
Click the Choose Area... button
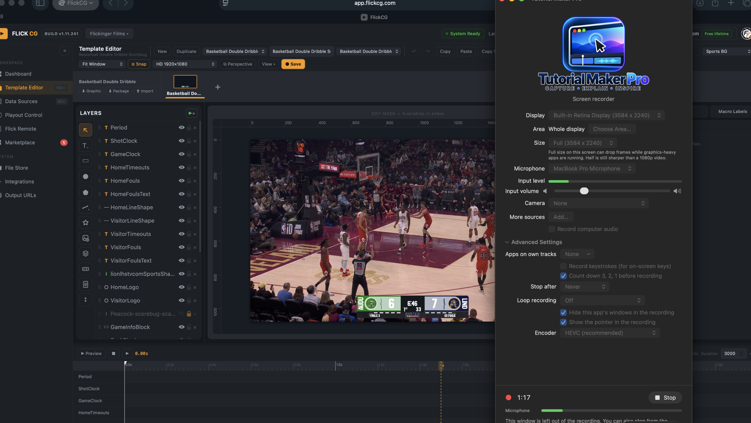pyautogui.click(x=612, y=129)
